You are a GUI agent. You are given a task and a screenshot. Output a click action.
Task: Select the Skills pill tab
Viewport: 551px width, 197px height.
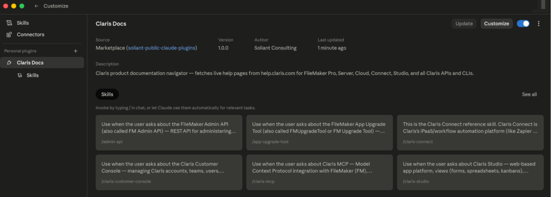pos(107,94)
